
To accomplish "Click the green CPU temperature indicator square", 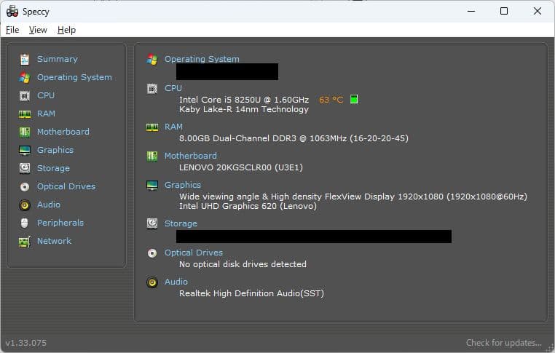I will coord(353,100).
